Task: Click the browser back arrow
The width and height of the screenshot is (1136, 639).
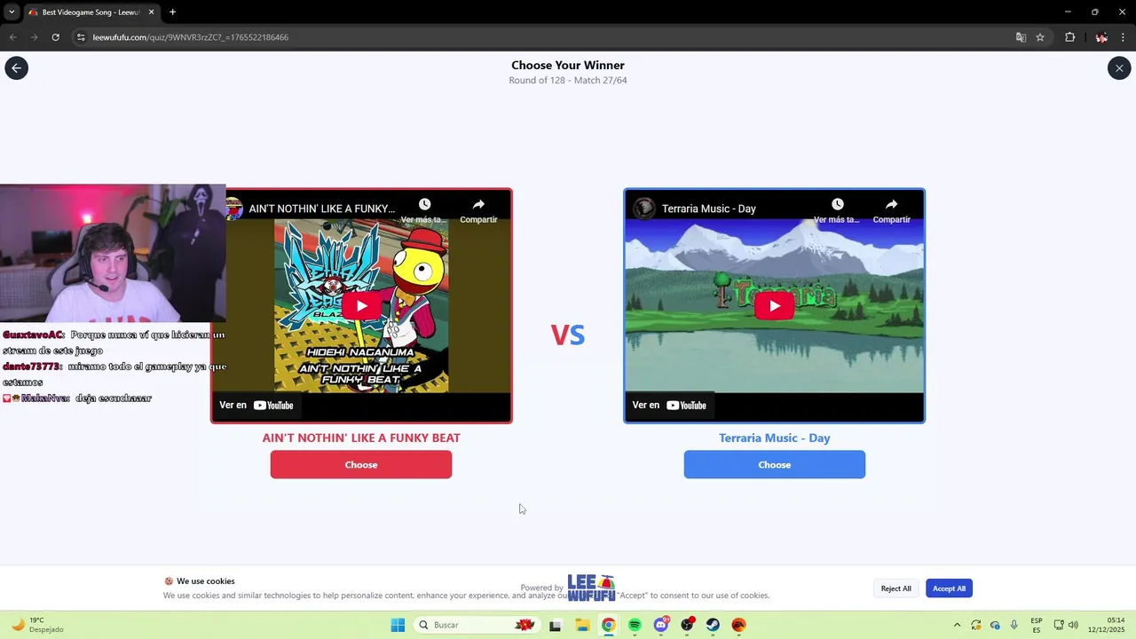Action: 12,37
